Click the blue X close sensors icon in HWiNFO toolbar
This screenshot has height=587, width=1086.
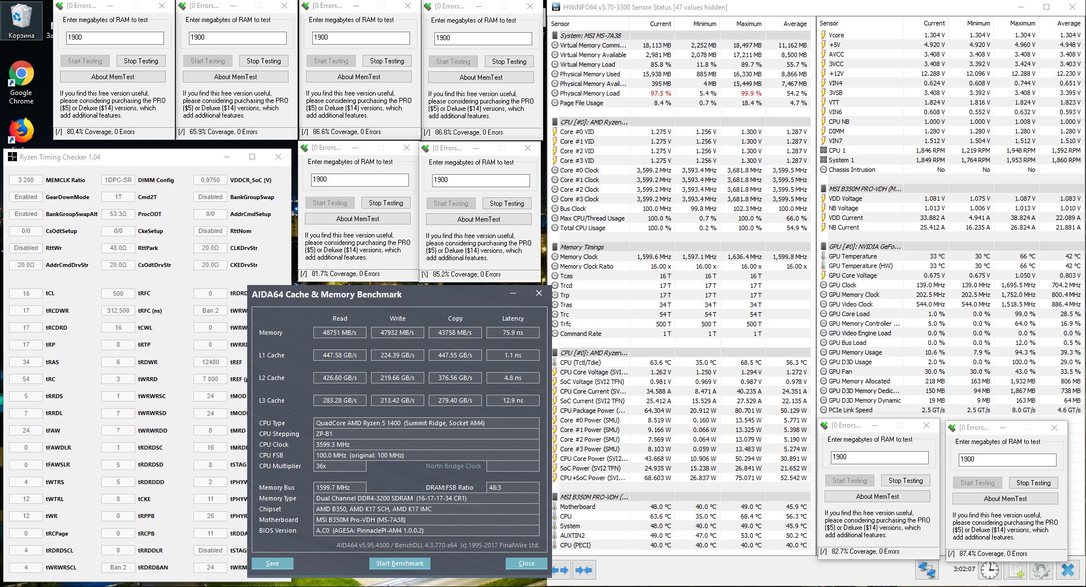pyautogui.click(x=1068, y=570)
